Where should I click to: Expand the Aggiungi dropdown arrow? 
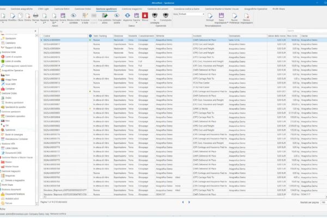click(3, 22)
